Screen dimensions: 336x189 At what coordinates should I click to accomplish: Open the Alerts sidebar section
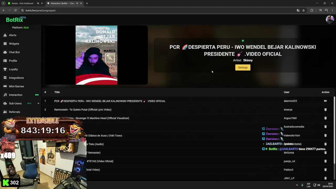tap(12, 35)
